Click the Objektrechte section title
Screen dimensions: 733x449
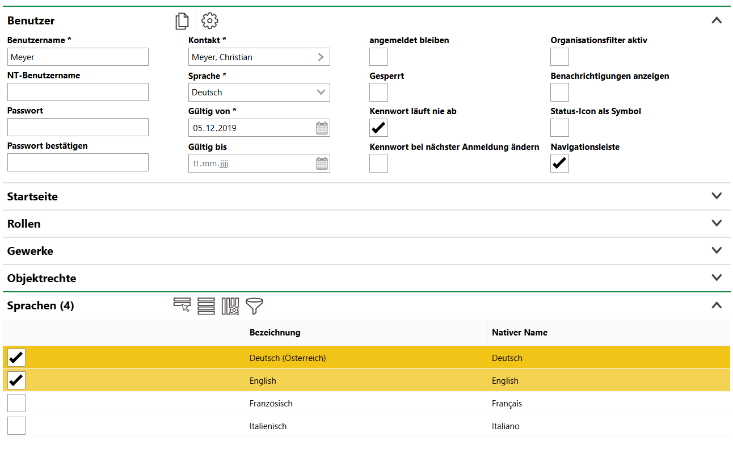(41, 279)
